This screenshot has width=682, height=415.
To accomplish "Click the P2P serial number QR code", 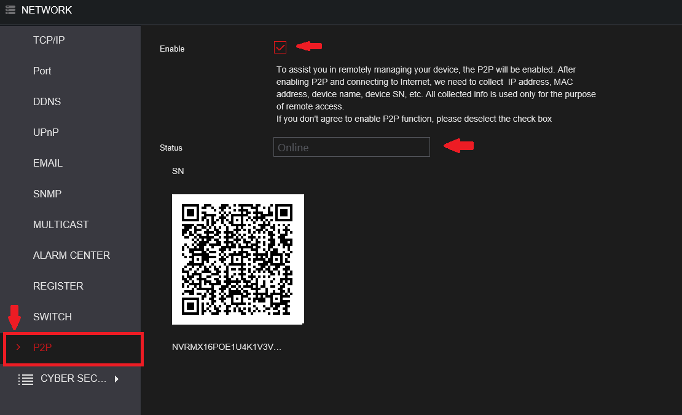I will [238, 259].
